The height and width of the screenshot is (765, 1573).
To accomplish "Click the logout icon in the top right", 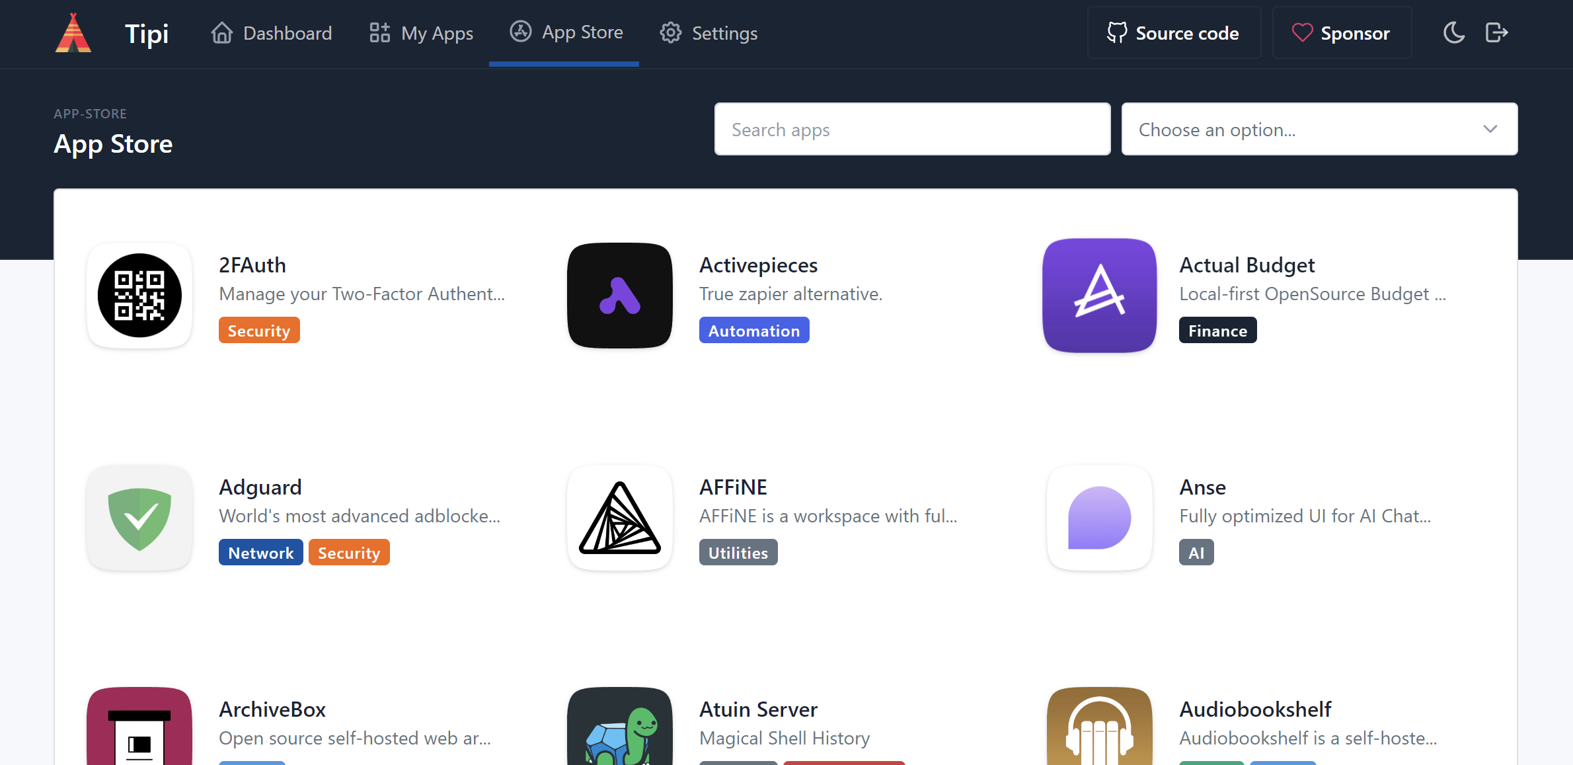I will point(1497,32).
